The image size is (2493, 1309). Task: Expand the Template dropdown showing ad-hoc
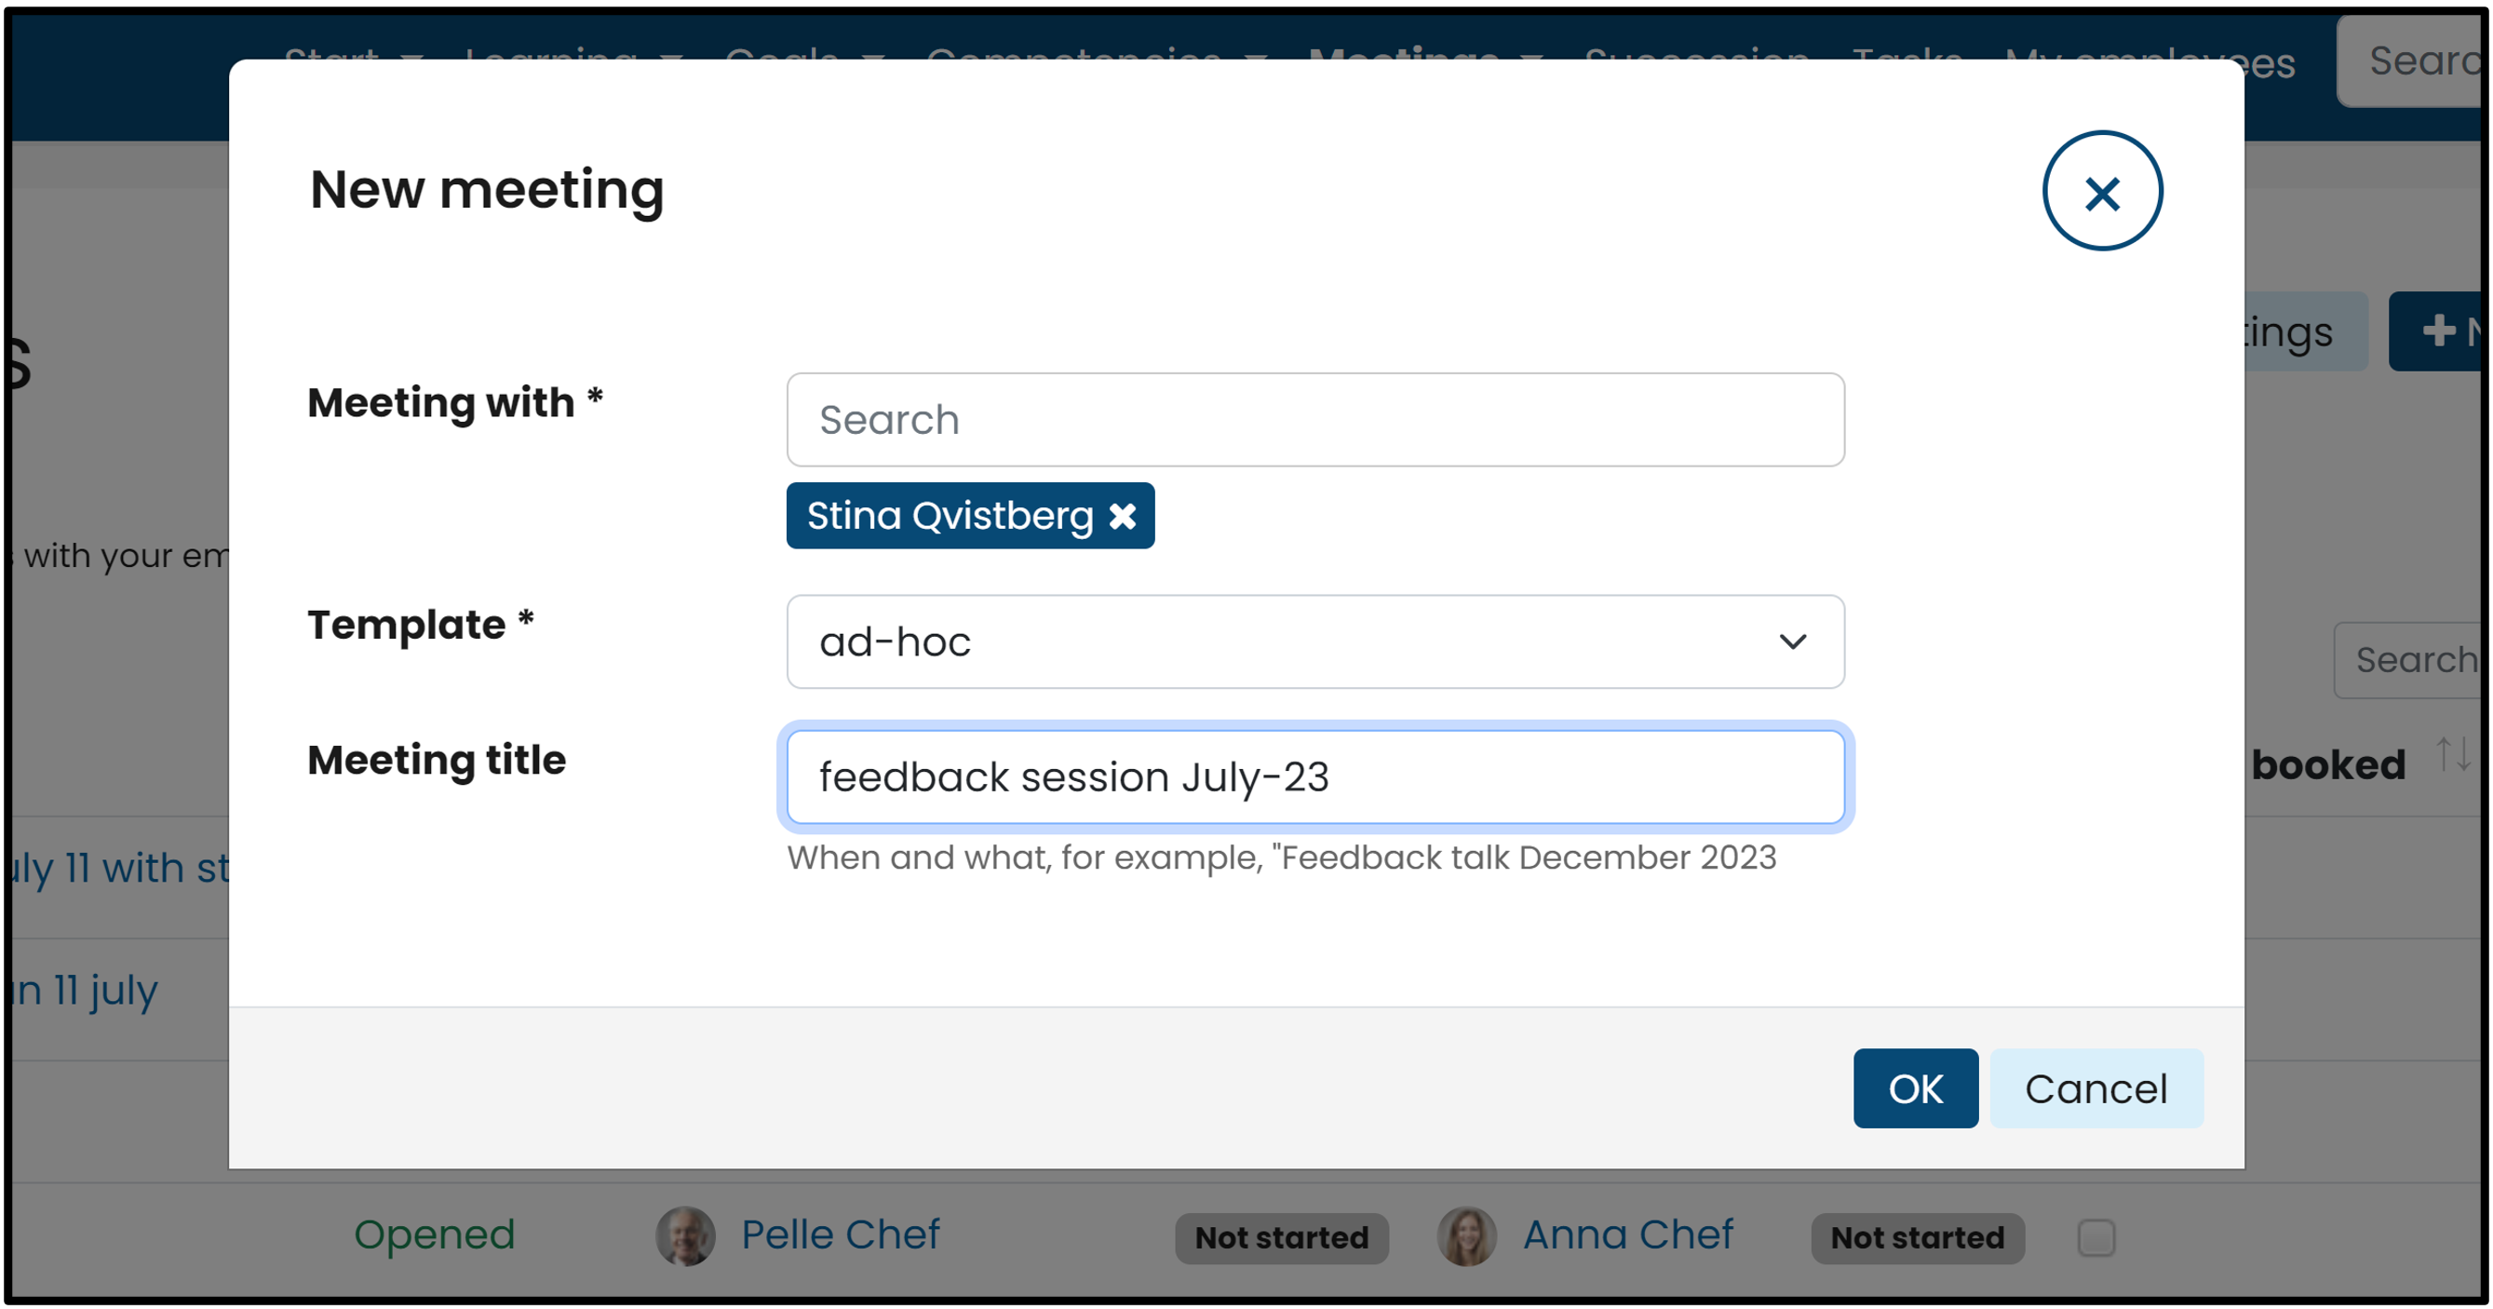tap(1314, 641)
